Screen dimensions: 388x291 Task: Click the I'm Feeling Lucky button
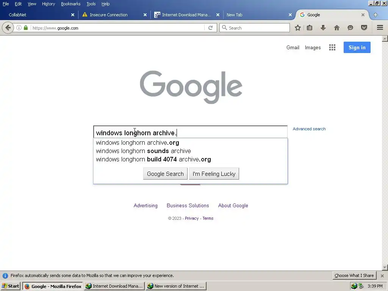(x=214, y=174)
